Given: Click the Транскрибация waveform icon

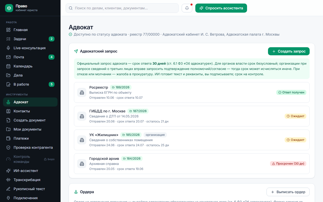Looking at the screenshot, I should (x=8, y=180).
